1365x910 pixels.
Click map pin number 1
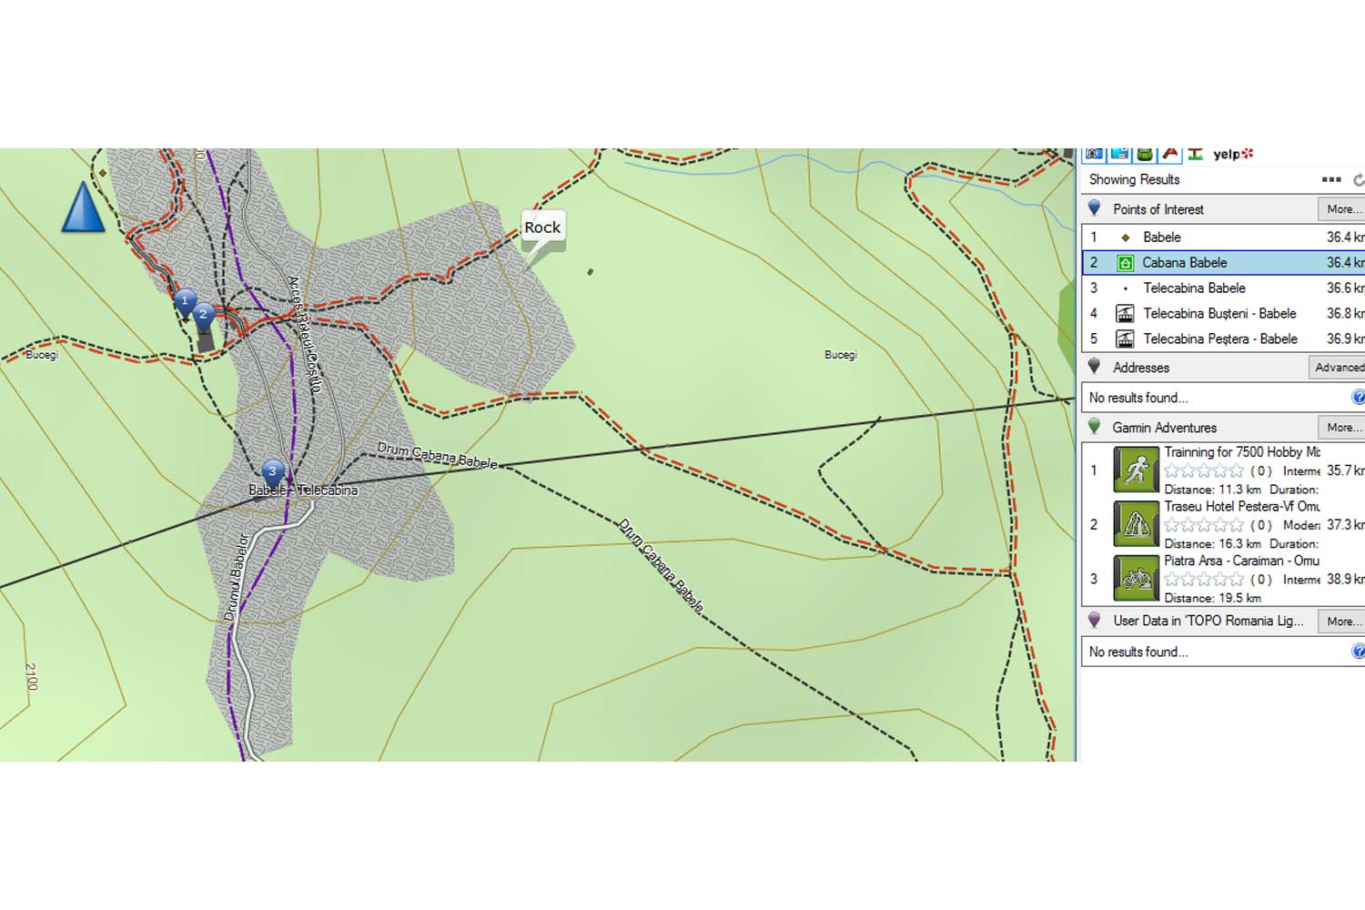(x=185, y=301)
